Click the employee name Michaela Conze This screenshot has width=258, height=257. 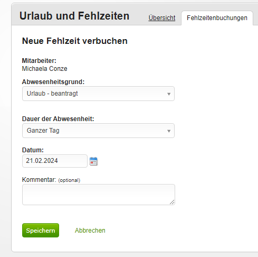(x=44, y=69)
